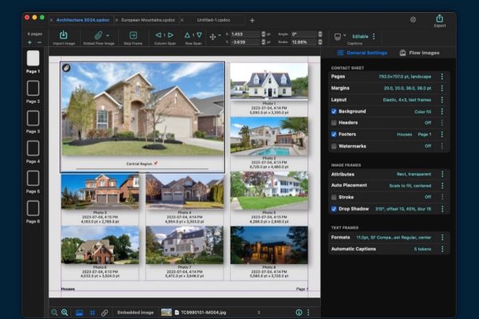Click the Scale stepper arrows
Viewport: 479px width, 319px height.
[320, 41]
